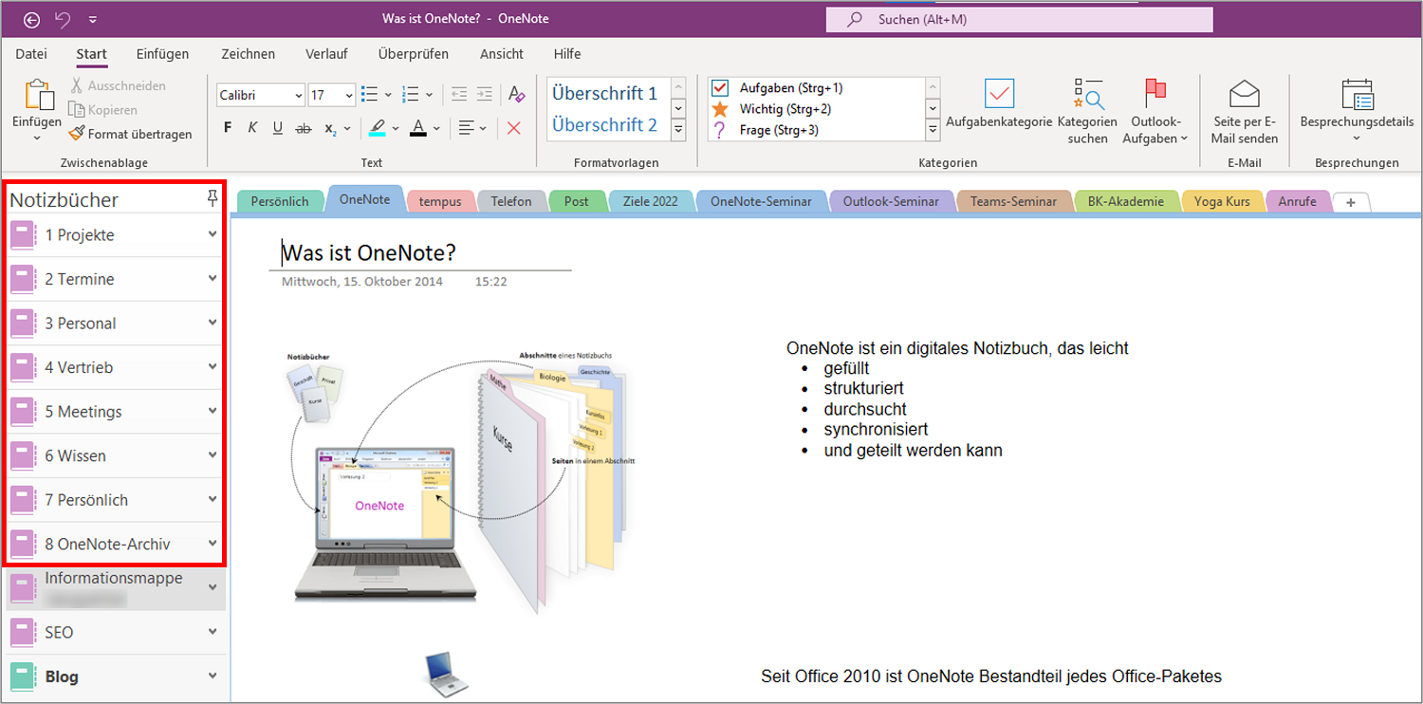Apply strikethrough formatting
The image size is (1423, 704).
click(304, 128)
